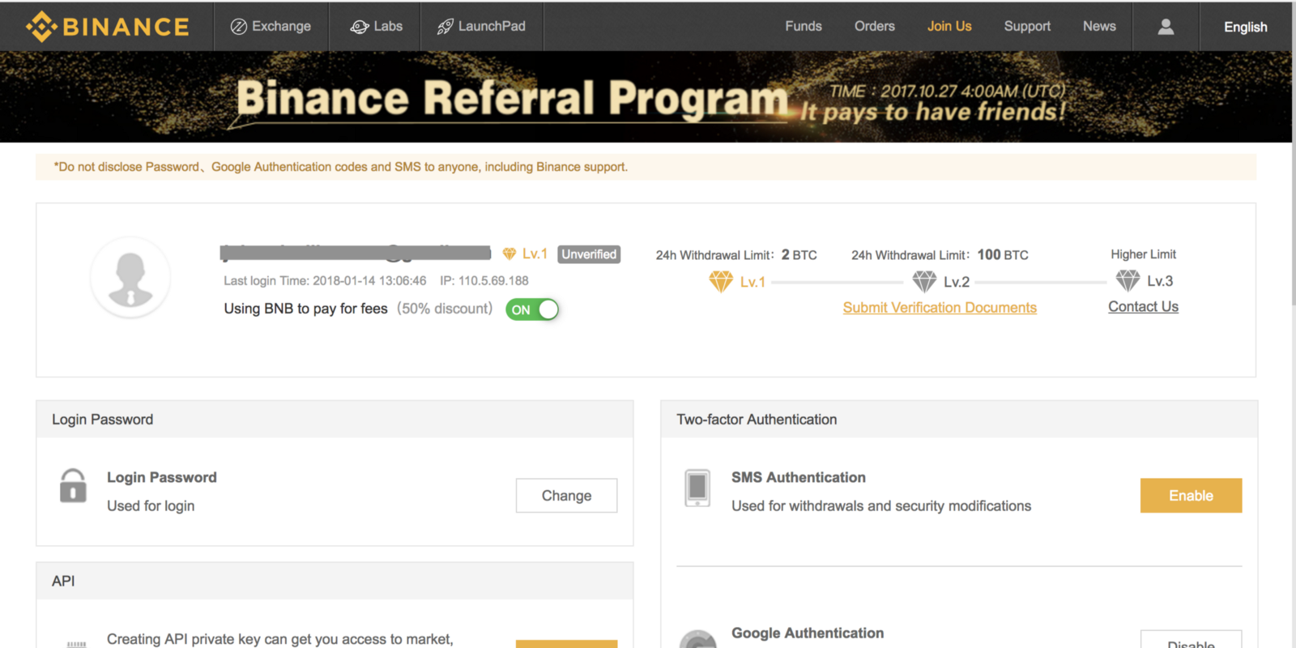The width and height of the screenshot is (1296, 648).
Task: Click the password disclosure warning notice
Action: click(646, 167)
